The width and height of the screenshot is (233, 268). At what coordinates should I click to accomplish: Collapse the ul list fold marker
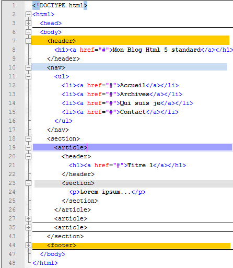pyautogui.click(x=28, y=76)
